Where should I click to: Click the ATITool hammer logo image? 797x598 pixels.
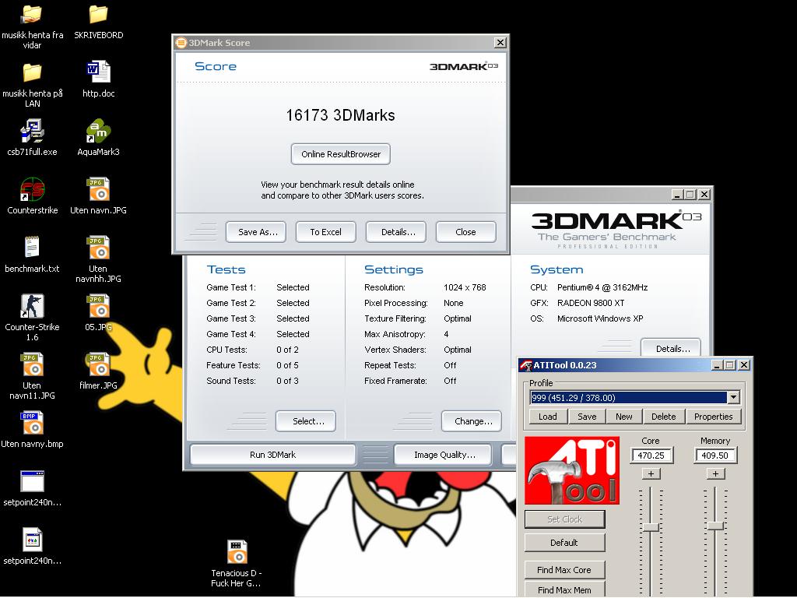pos(572,470)
